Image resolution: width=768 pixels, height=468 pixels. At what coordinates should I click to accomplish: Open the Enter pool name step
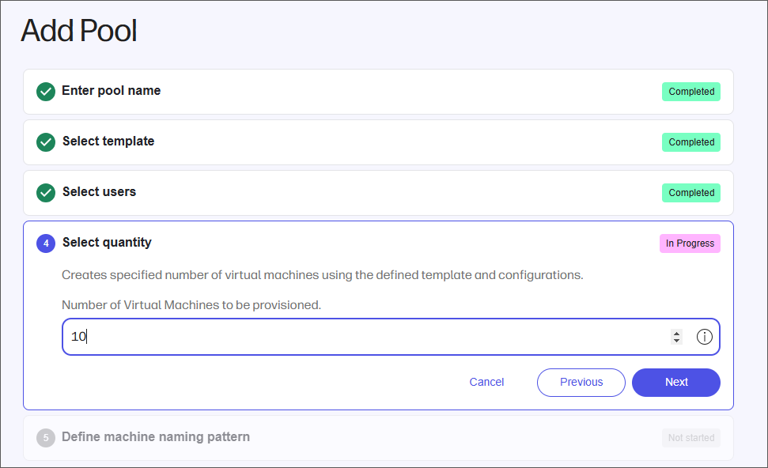[378, 92]
